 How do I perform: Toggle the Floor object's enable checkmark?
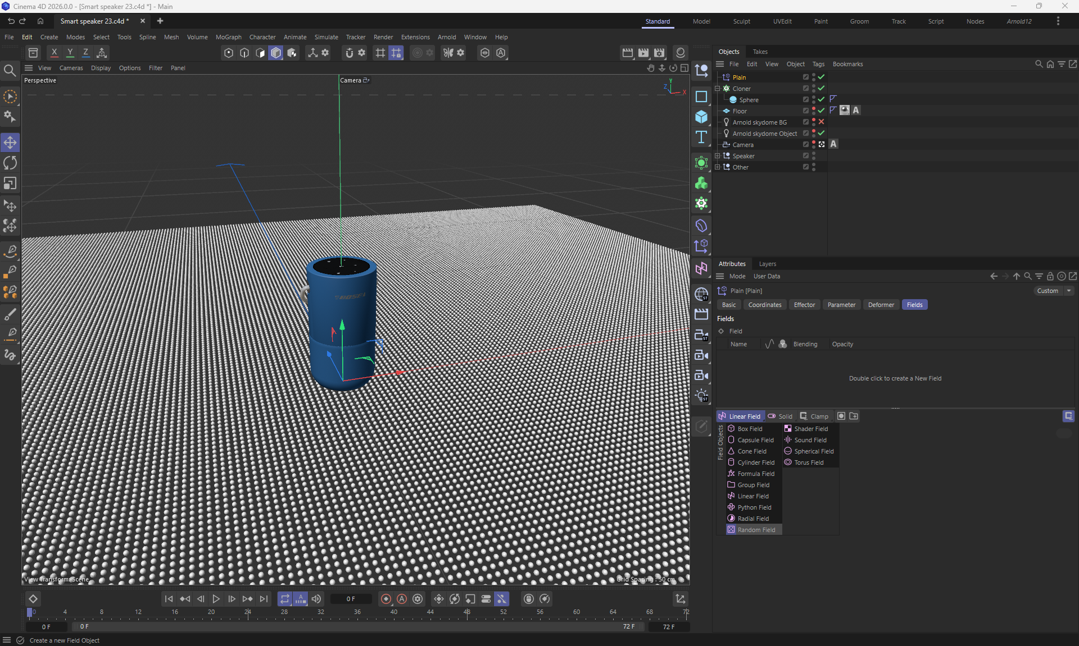[821, 111]
